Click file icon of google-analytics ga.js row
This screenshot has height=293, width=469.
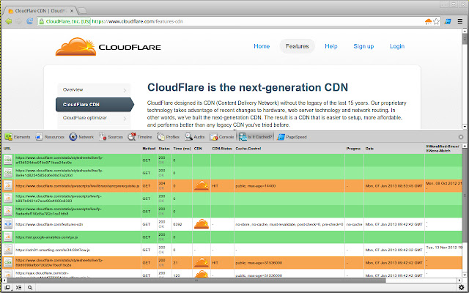tap(8, 237)
